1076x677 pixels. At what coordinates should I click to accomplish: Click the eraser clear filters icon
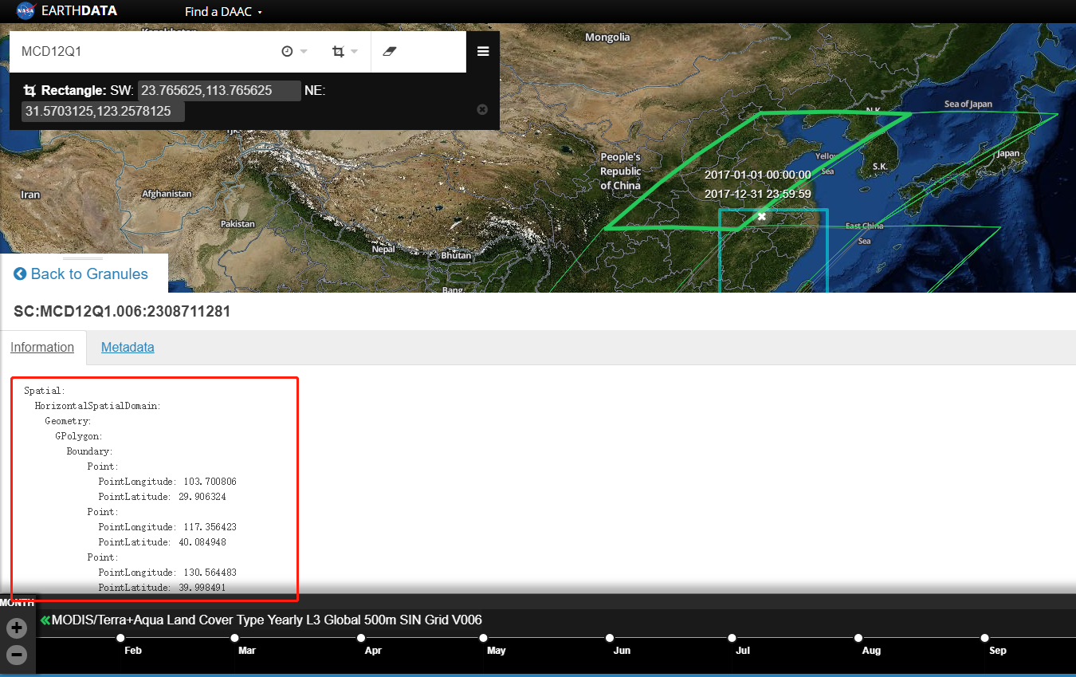pos(390,52)
